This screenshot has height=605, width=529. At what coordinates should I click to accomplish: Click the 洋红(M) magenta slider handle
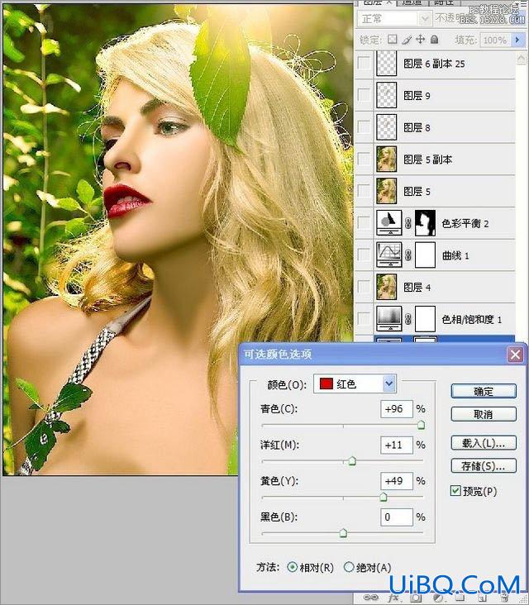point(352,461)
